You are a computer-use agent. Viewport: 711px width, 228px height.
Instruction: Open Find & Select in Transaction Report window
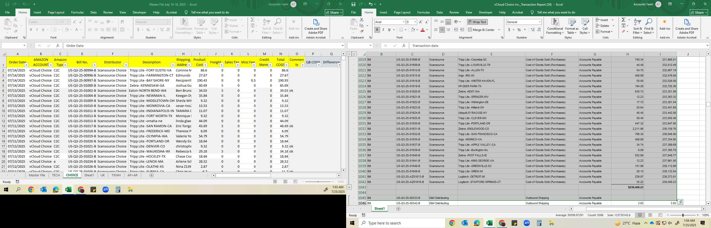[x=649, y=27]
